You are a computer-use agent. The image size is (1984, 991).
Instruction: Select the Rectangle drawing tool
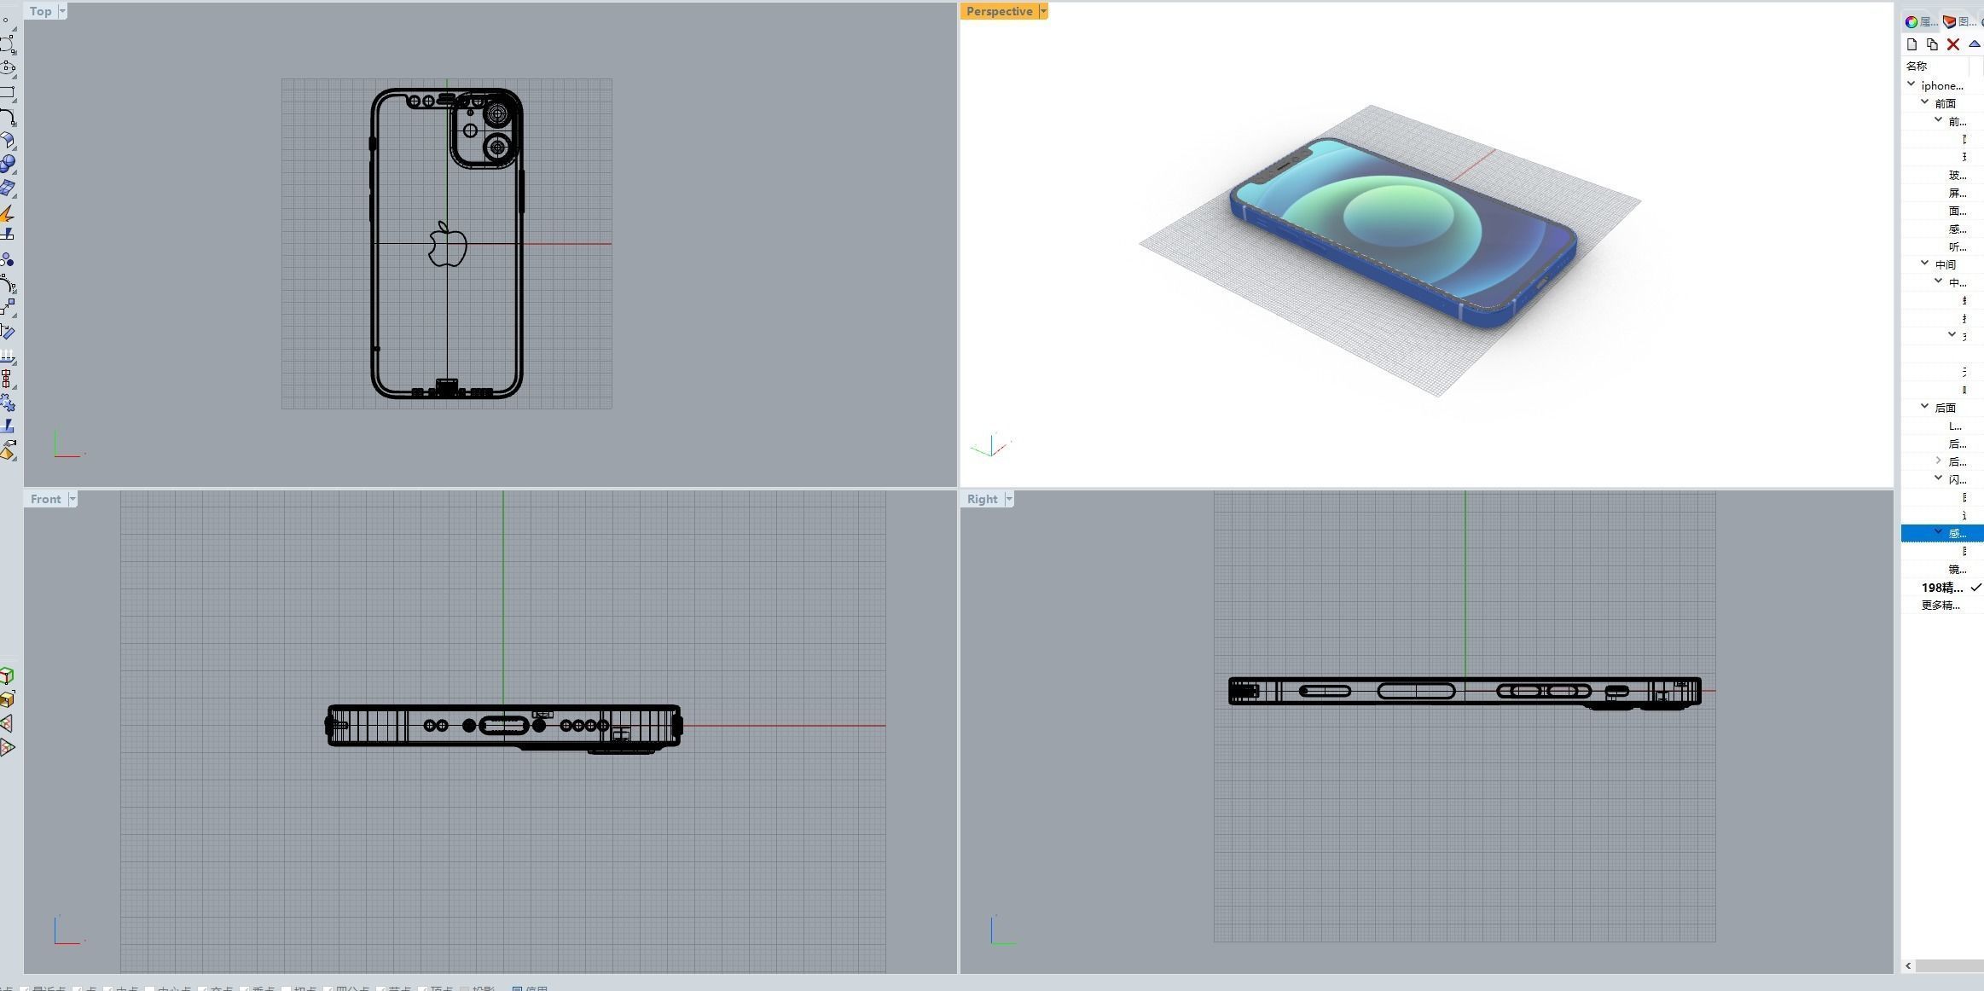tap(7, 92)
